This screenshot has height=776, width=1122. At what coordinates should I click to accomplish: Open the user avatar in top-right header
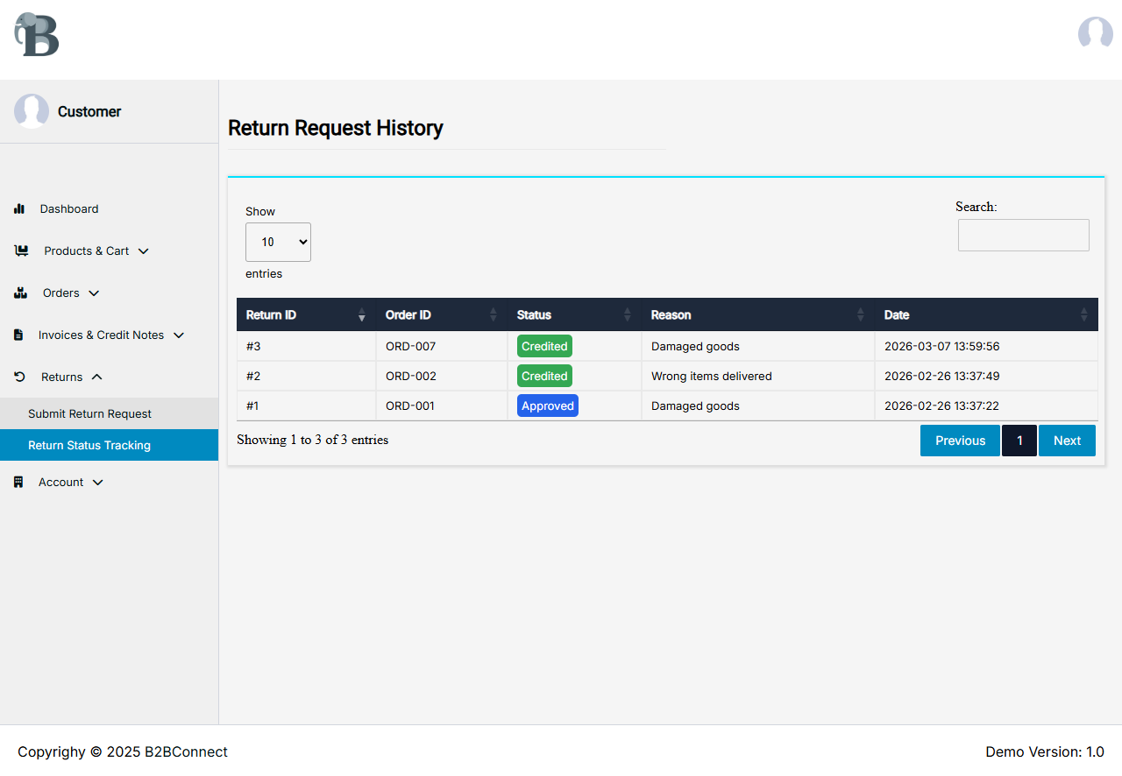(x=1095, y=33)
